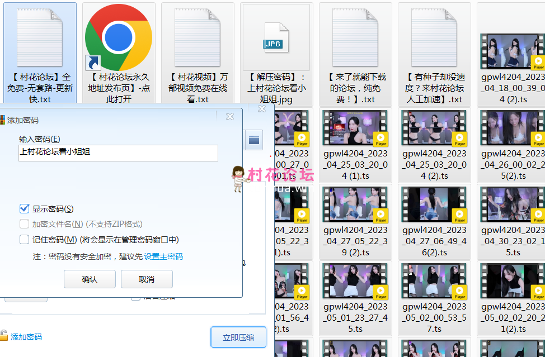Select video gpwl4204_2023_04_25_03_20_04 (2).ts
The width and height of the screenshot is (545, 357).
click(434, 128)
